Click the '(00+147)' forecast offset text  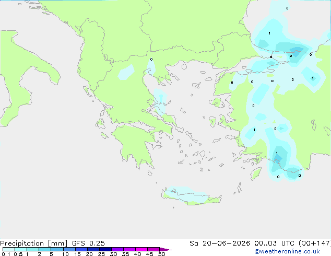[x=315, y=243]
